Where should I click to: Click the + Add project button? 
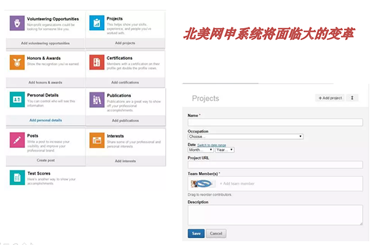click(x=330, y=98)
